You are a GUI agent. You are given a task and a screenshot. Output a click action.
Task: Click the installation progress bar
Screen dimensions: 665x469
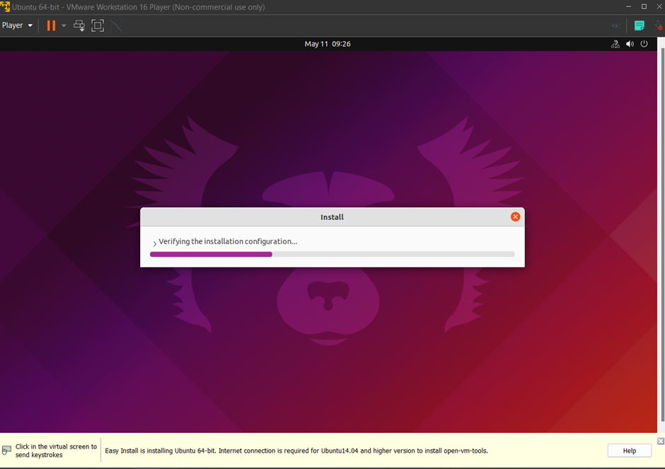[x=332, y=254]
